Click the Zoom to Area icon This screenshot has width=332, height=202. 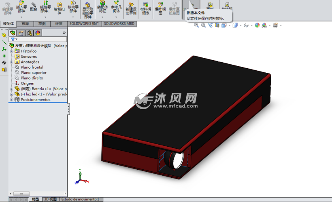pos(203,25)
